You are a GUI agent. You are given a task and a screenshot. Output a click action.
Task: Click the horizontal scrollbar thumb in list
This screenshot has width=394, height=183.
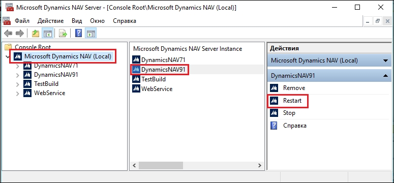pyautogui.click(x=161, y=165)
